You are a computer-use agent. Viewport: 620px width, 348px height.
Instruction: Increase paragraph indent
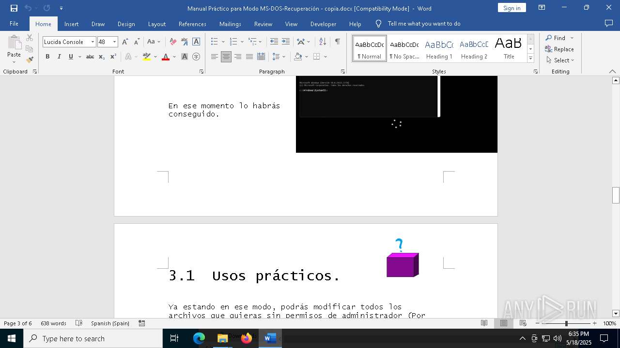point(286,42)
